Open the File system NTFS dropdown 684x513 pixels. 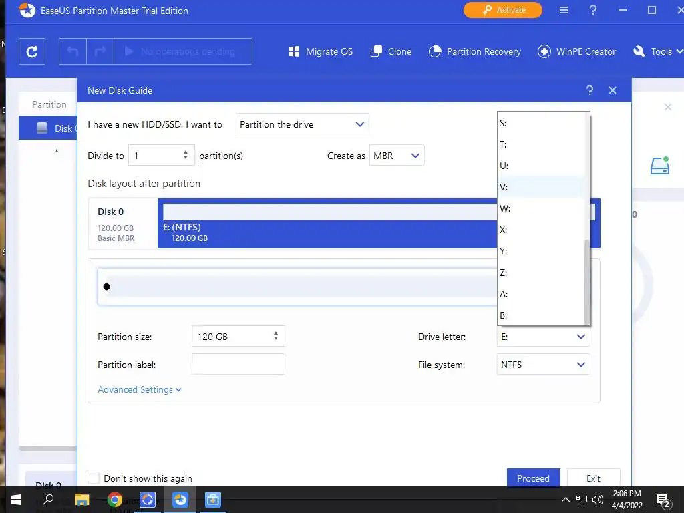(544, 364)
